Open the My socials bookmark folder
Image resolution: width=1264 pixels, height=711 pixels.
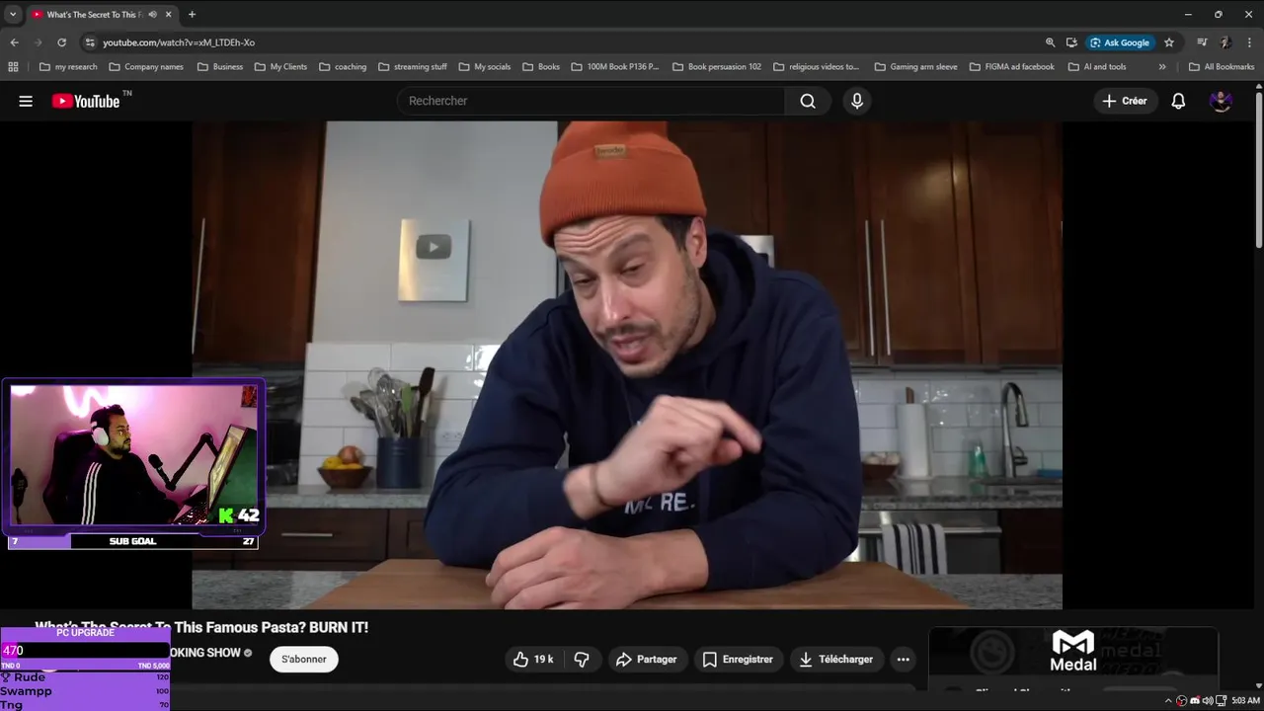point(485,67)
